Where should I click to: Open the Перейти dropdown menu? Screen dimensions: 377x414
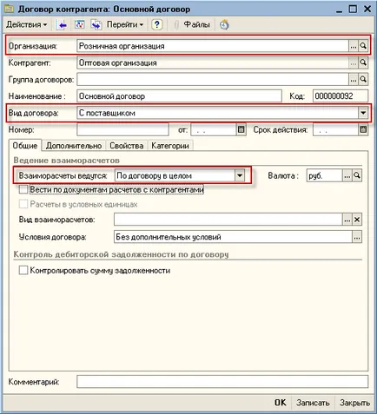(x=125, y=25)
